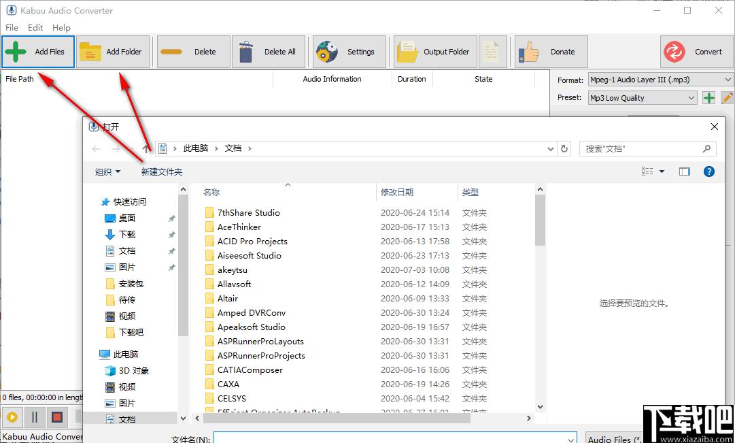
Task: Open the Format dropdown (Mpeg-1 Audio Layer III)
Action: (x=660, y=80)
